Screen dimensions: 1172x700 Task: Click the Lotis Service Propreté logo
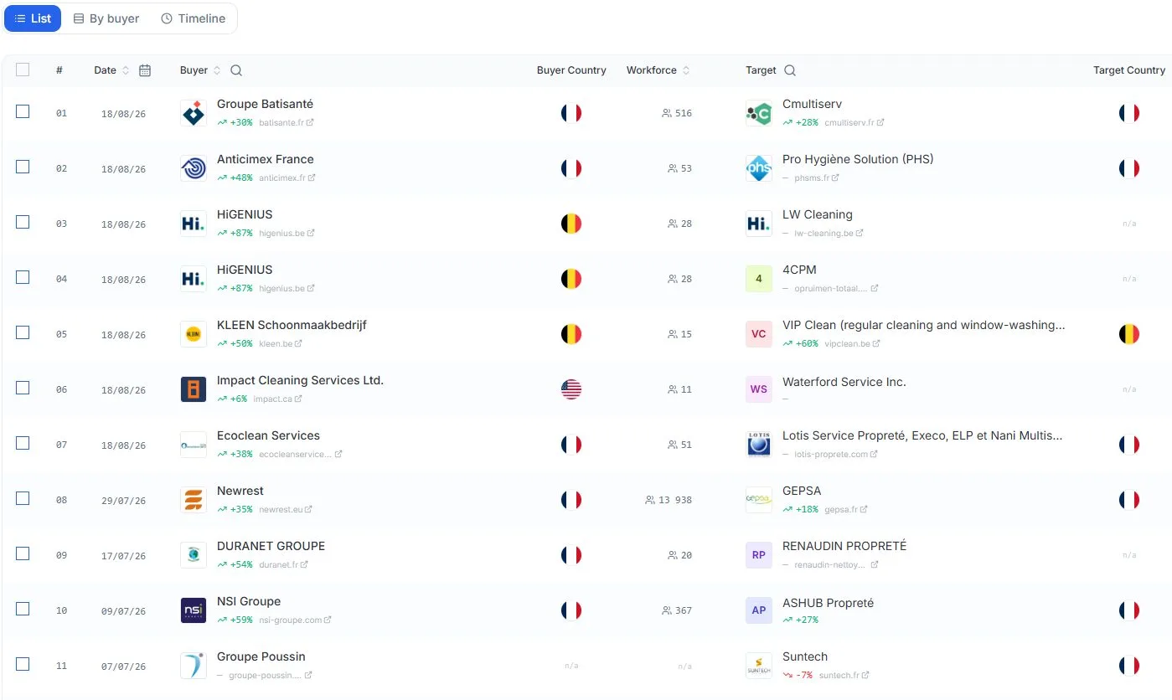click(759, 445)
